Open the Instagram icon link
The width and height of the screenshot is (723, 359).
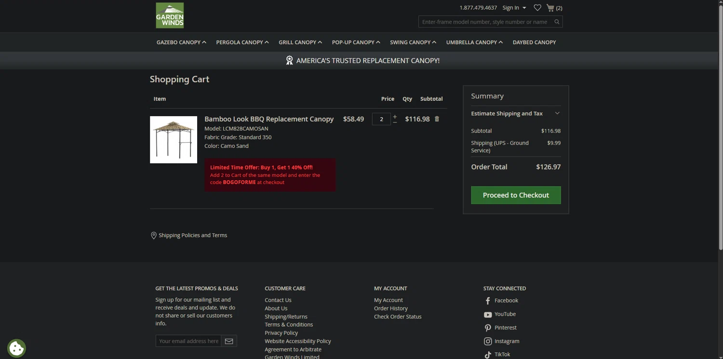point(488,341)
